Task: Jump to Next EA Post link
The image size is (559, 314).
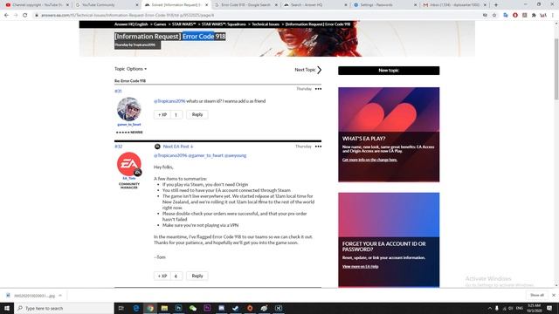Action: click(178, 147)
